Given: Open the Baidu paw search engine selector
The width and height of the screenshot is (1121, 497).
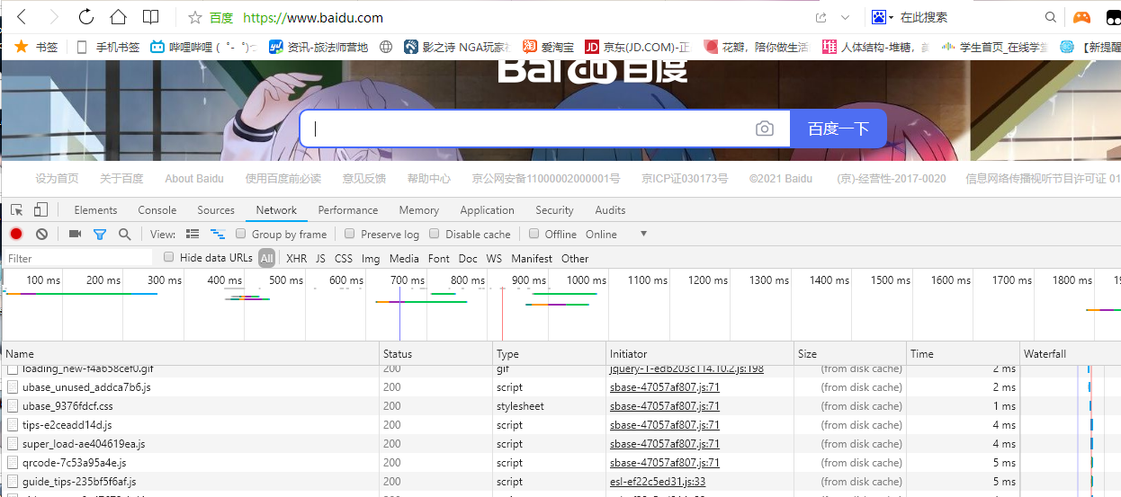Looking at the screenshot, I should click(882, 17).
